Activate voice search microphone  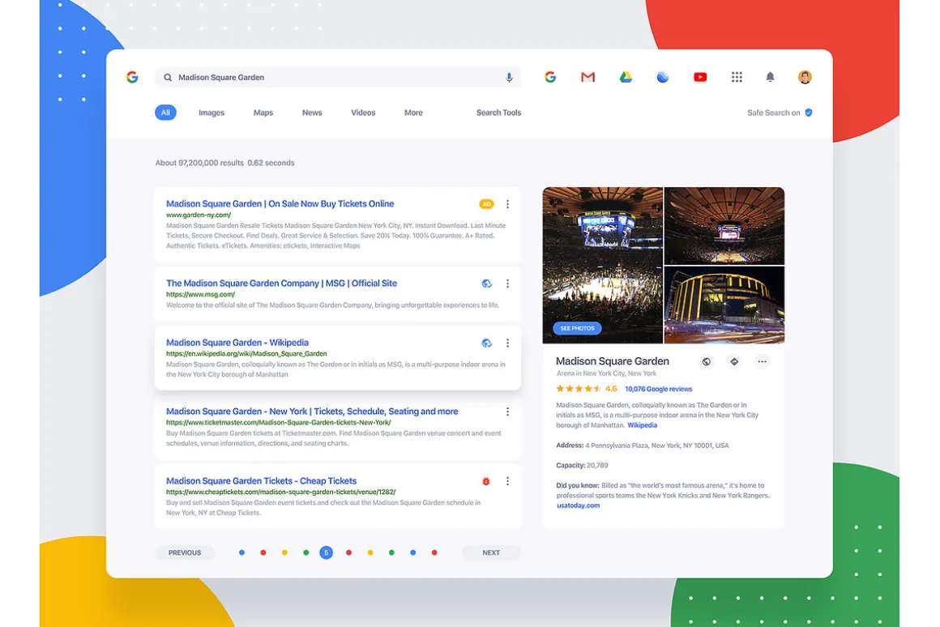click(x=509, y=77)
